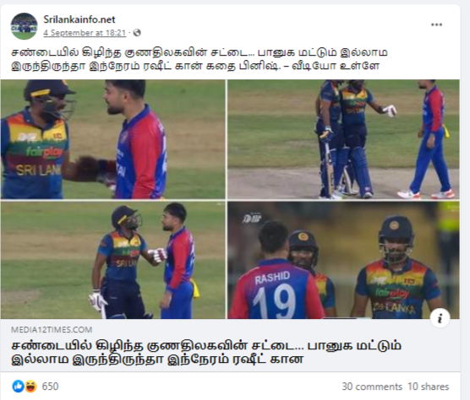
Task: Open the '4 September at 18:21' timestamp
Action: tap(85, 33)
